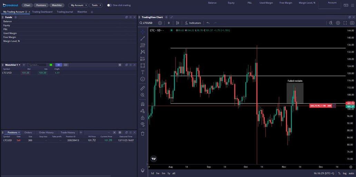Screen dimensions: 356x177
Task: Open the Order History tab
Action: [46, 132]
